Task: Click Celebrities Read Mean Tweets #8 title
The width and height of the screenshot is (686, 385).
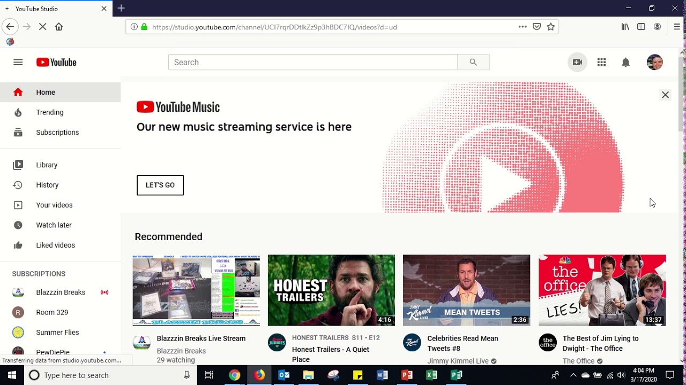Action: point(463,343)
